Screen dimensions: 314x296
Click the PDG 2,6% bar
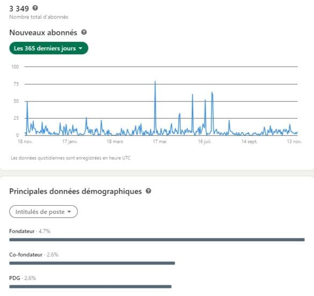click(90, 286)
